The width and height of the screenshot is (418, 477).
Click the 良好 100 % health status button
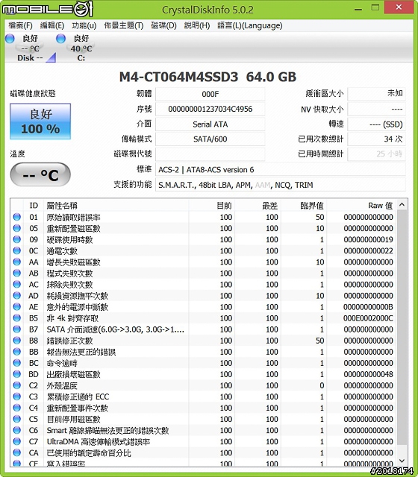[x=40, y=121]
